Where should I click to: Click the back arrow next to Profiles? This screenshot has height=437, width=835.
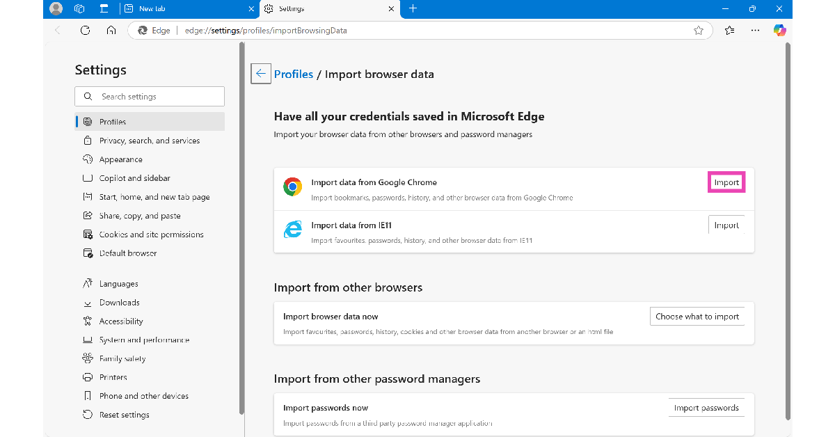261,74
